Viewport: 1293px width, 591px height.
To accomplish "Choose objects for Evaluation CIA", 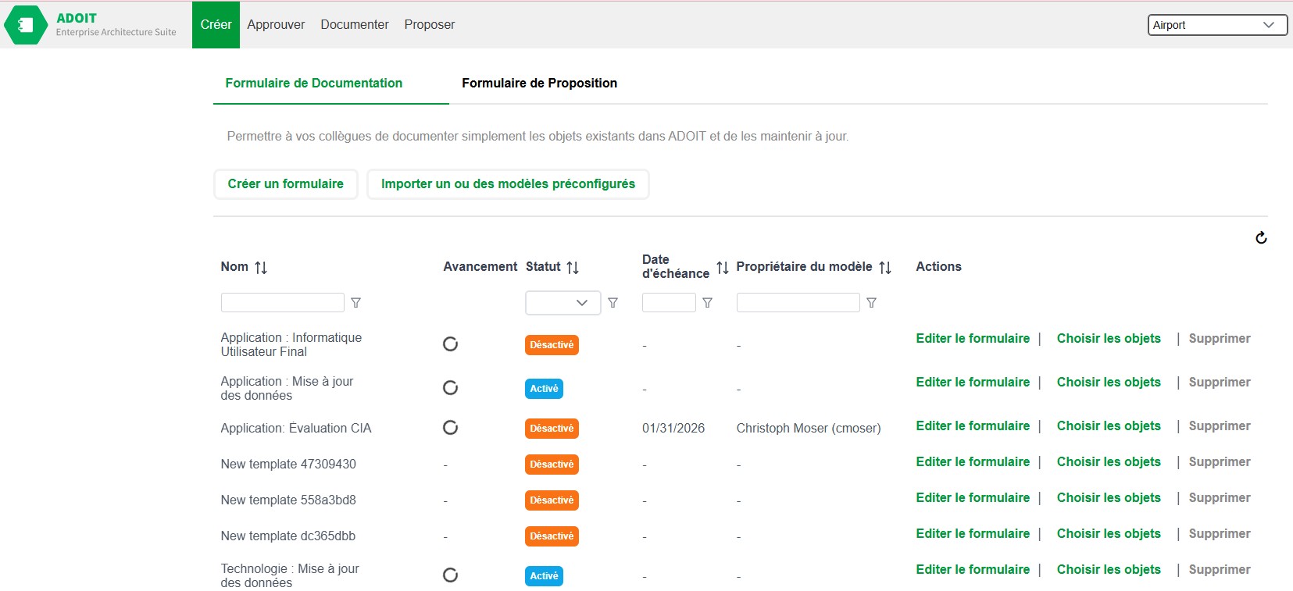I will click(1109, 426).
